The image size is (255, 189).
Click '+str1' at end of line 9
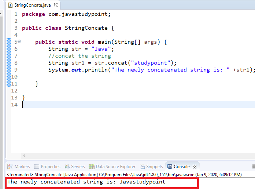point(241,70)
